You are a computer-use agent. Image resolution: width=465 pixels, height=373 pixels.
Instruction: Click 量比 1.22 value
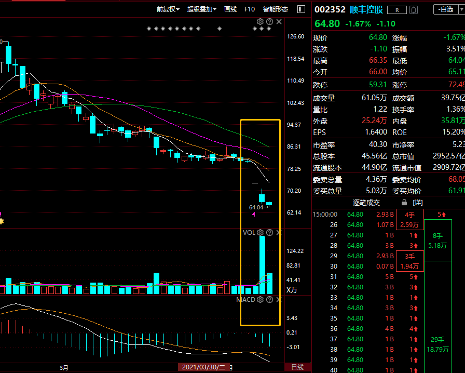coord(380,109)
